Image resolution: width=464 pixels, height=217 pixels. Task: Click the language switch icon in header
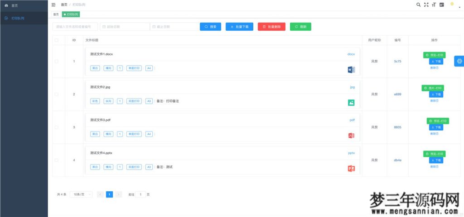point(442,5)
